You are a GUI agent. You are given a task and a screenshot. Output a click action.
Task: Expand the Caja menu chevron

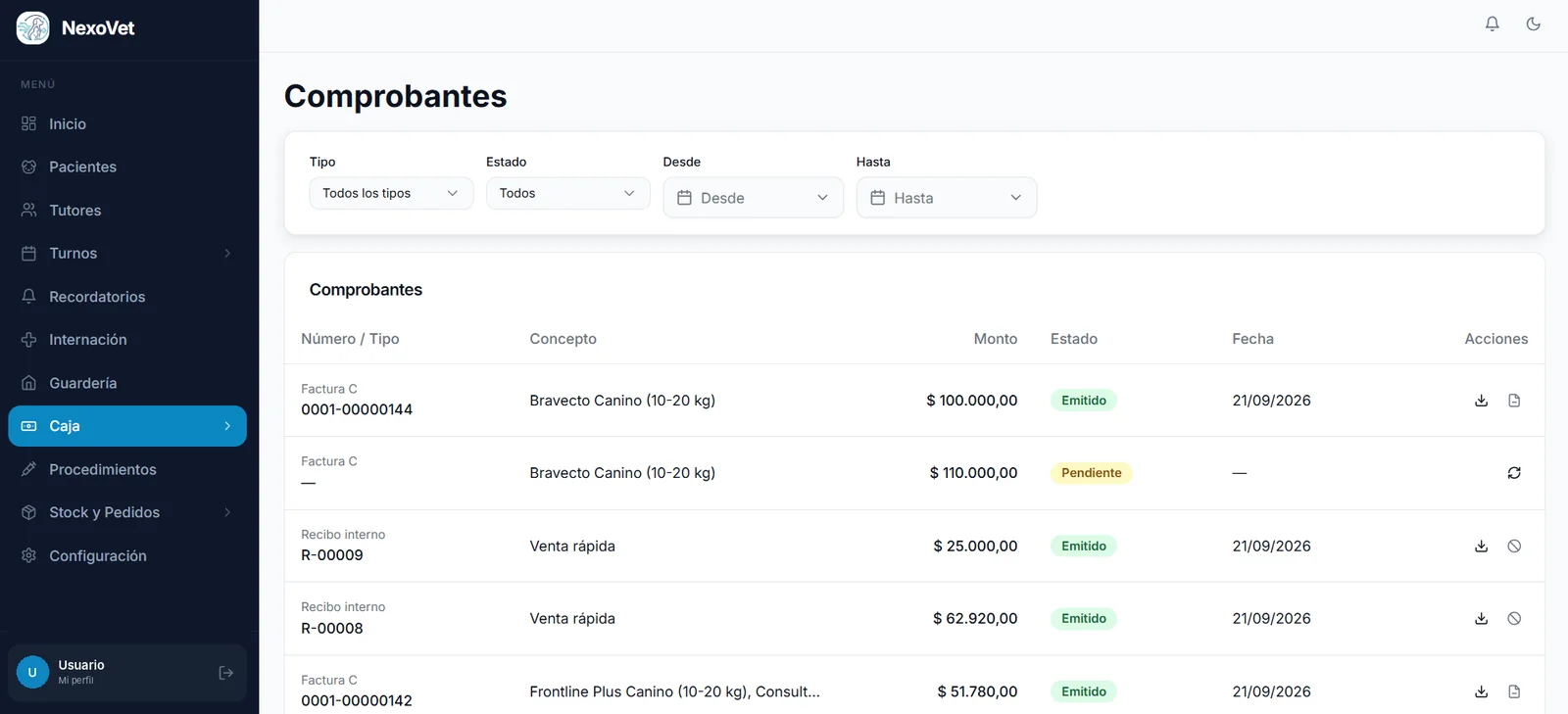pos(227,426)
